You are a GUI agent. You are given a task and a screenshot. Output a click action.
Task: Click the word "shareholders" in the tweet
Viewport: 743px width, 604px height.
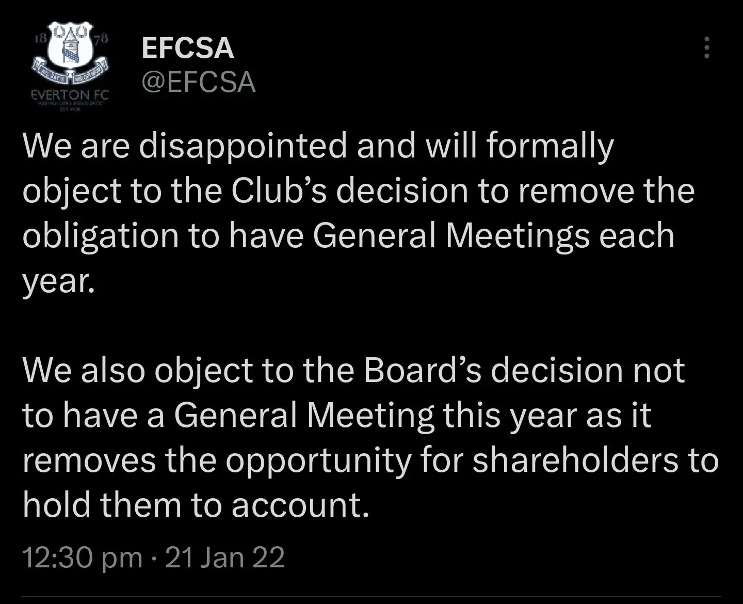click(575, 460)
